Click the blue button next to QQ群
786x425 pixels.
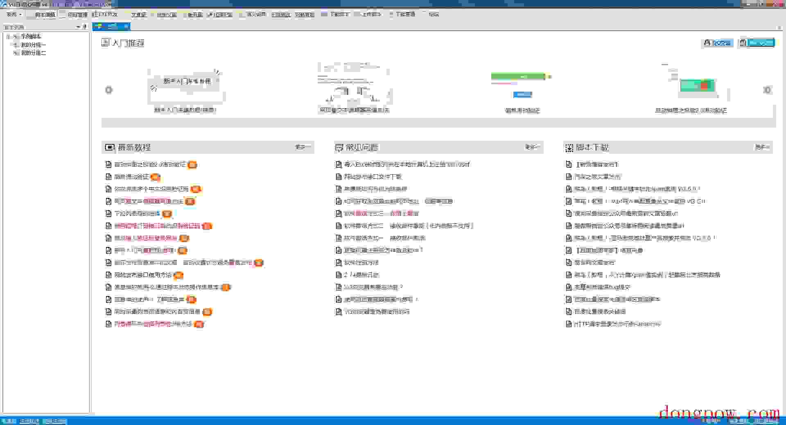click(x=757, y=43)
